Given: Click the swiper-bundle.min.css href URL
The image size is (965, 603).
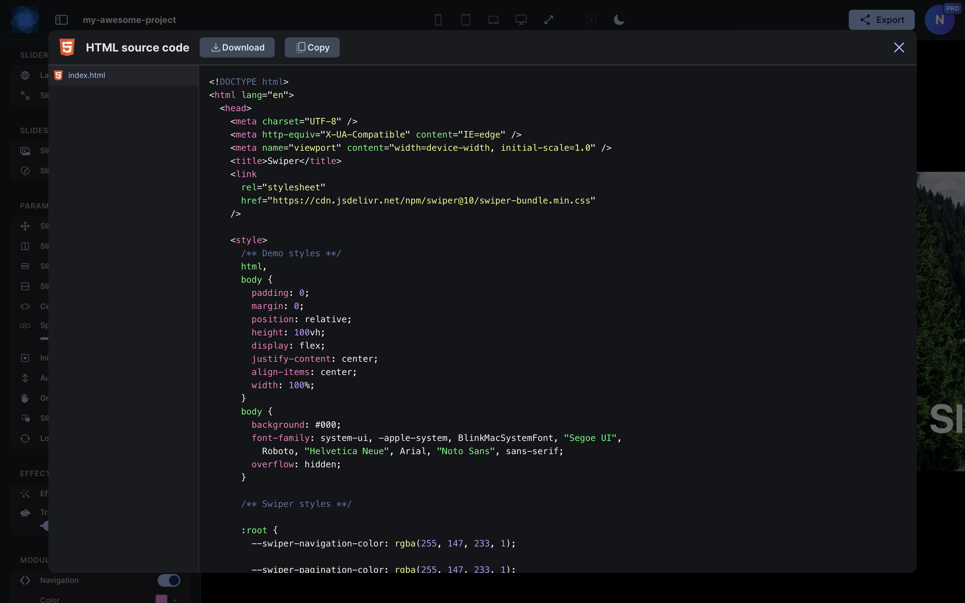Looking at the screenshot, I should tap(431, 201).
